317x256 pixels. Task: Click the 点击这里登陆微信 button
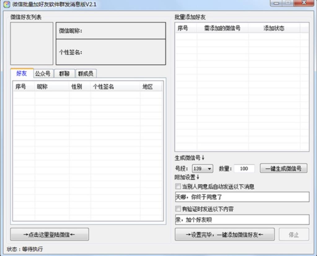50,234
